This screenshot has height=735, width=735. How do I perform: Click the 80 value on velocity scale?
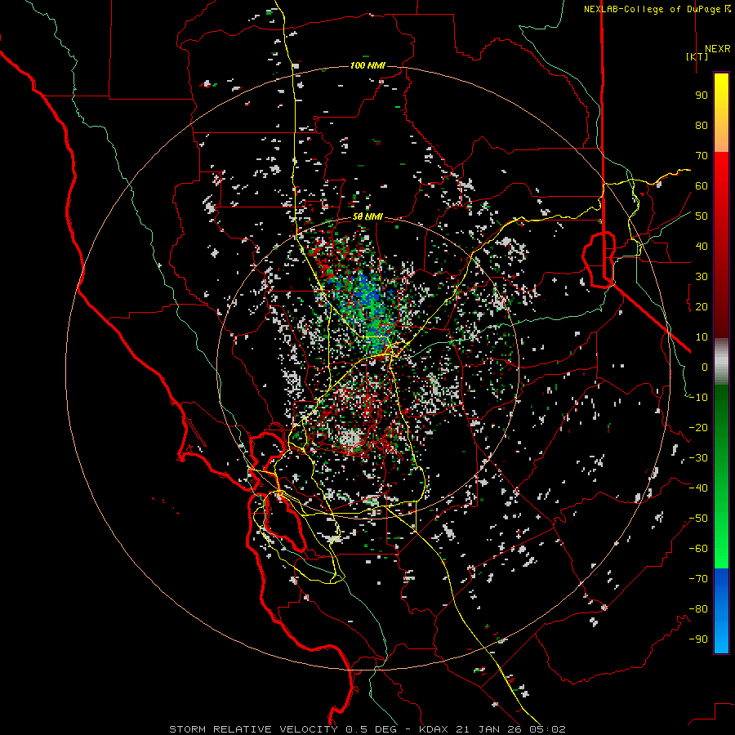click(702, 125)
